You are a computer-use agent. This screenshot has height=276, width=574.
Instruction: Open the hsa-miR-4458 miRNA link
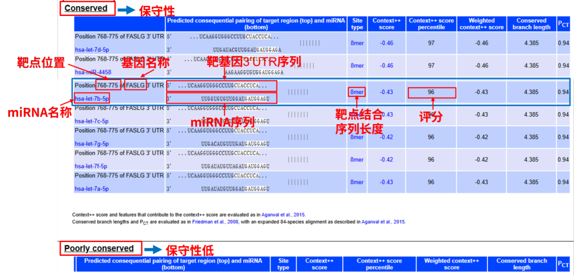93,72
